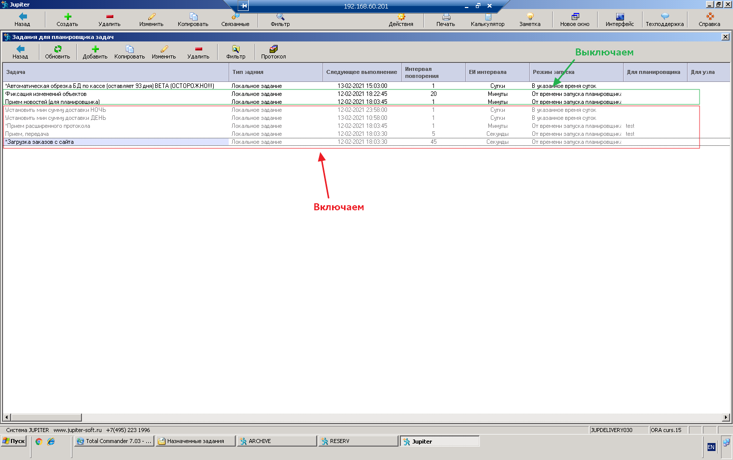Viewport: 733px width, 460px height.
Task: Close the Задания для планировщика задач window
Action: click(x=726, y=37)
